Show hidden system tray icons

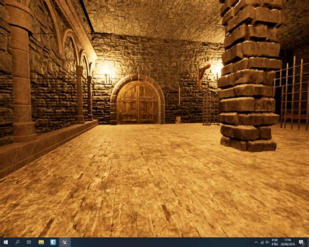(x=256, y=242)
